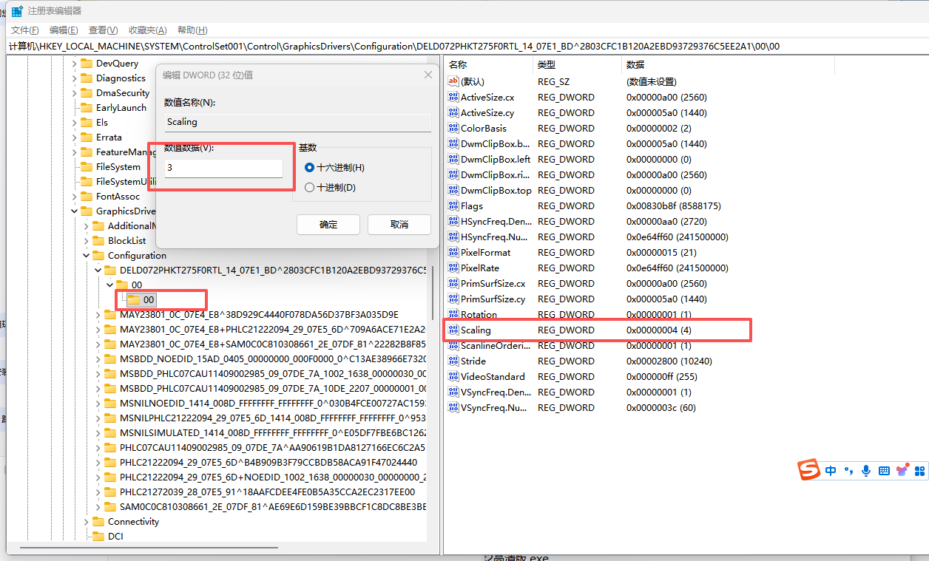Expand the DmaSecurity tree node
Image resolution: width=929 pixels, height=561 pixels.
point(74,93)
